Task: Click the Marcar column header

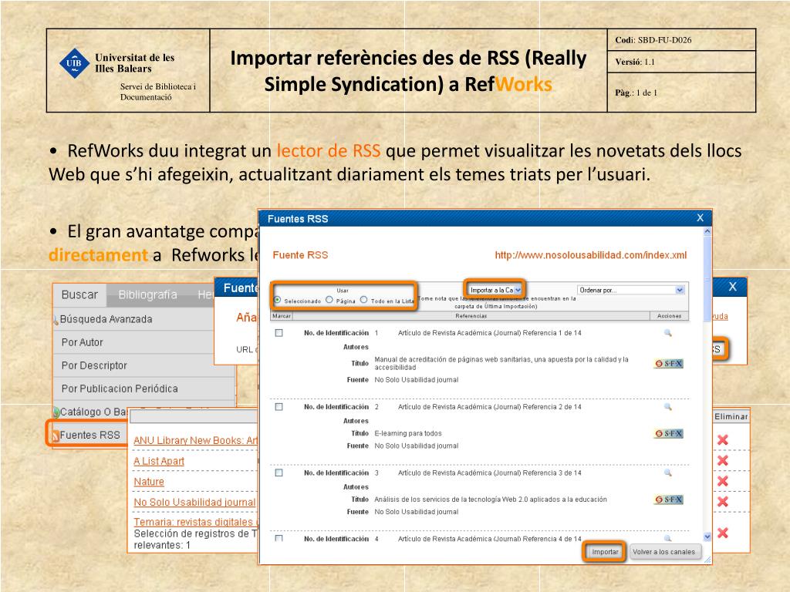Action: point(281,316)
